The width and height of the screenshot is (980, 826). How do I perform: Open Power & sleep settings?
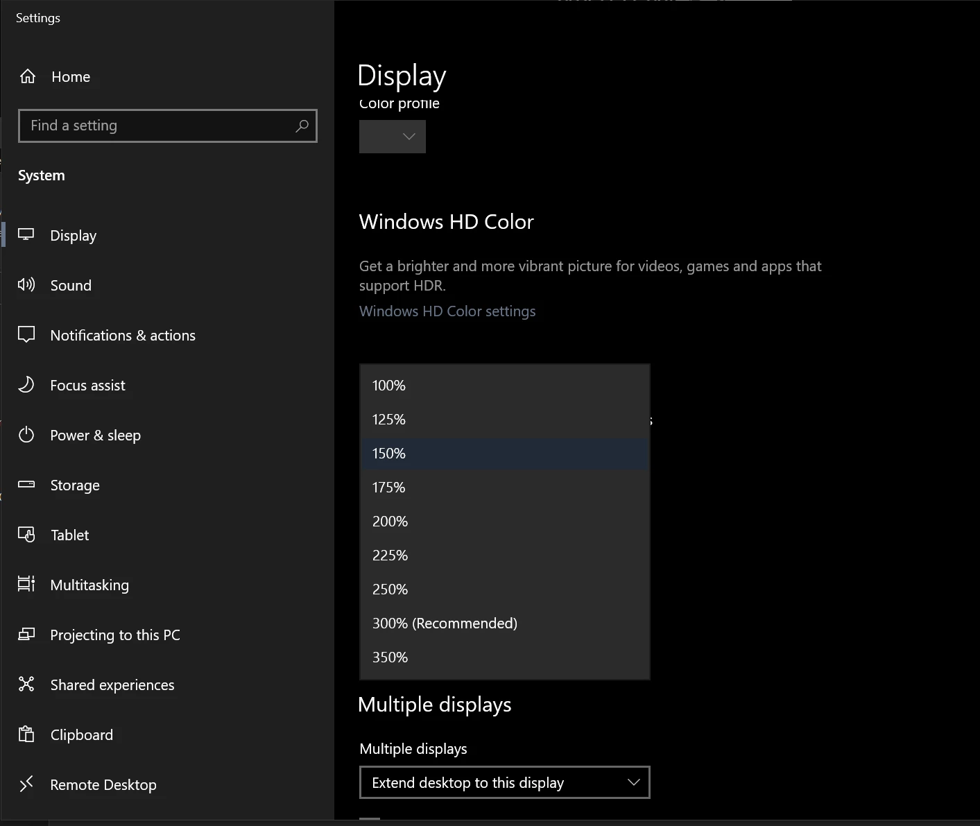[x=167, y=435]
